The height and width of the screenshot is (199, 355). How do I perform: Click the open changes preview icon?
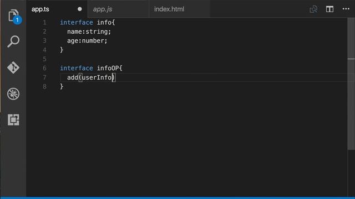(313, 9)
